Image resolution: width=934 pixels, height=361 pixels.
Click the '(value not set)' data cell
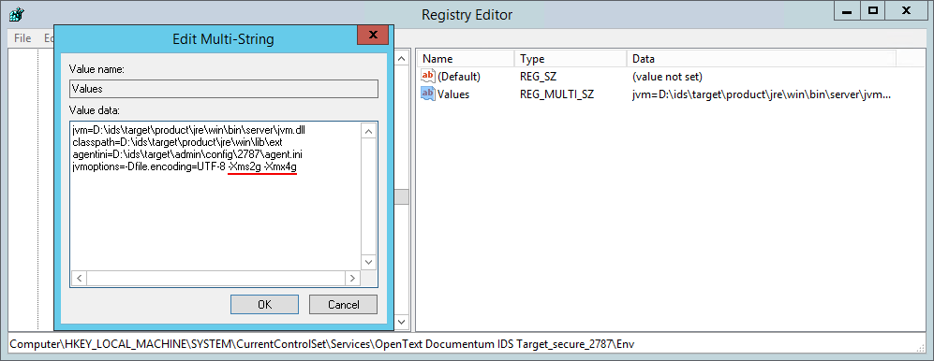(667, 77)
